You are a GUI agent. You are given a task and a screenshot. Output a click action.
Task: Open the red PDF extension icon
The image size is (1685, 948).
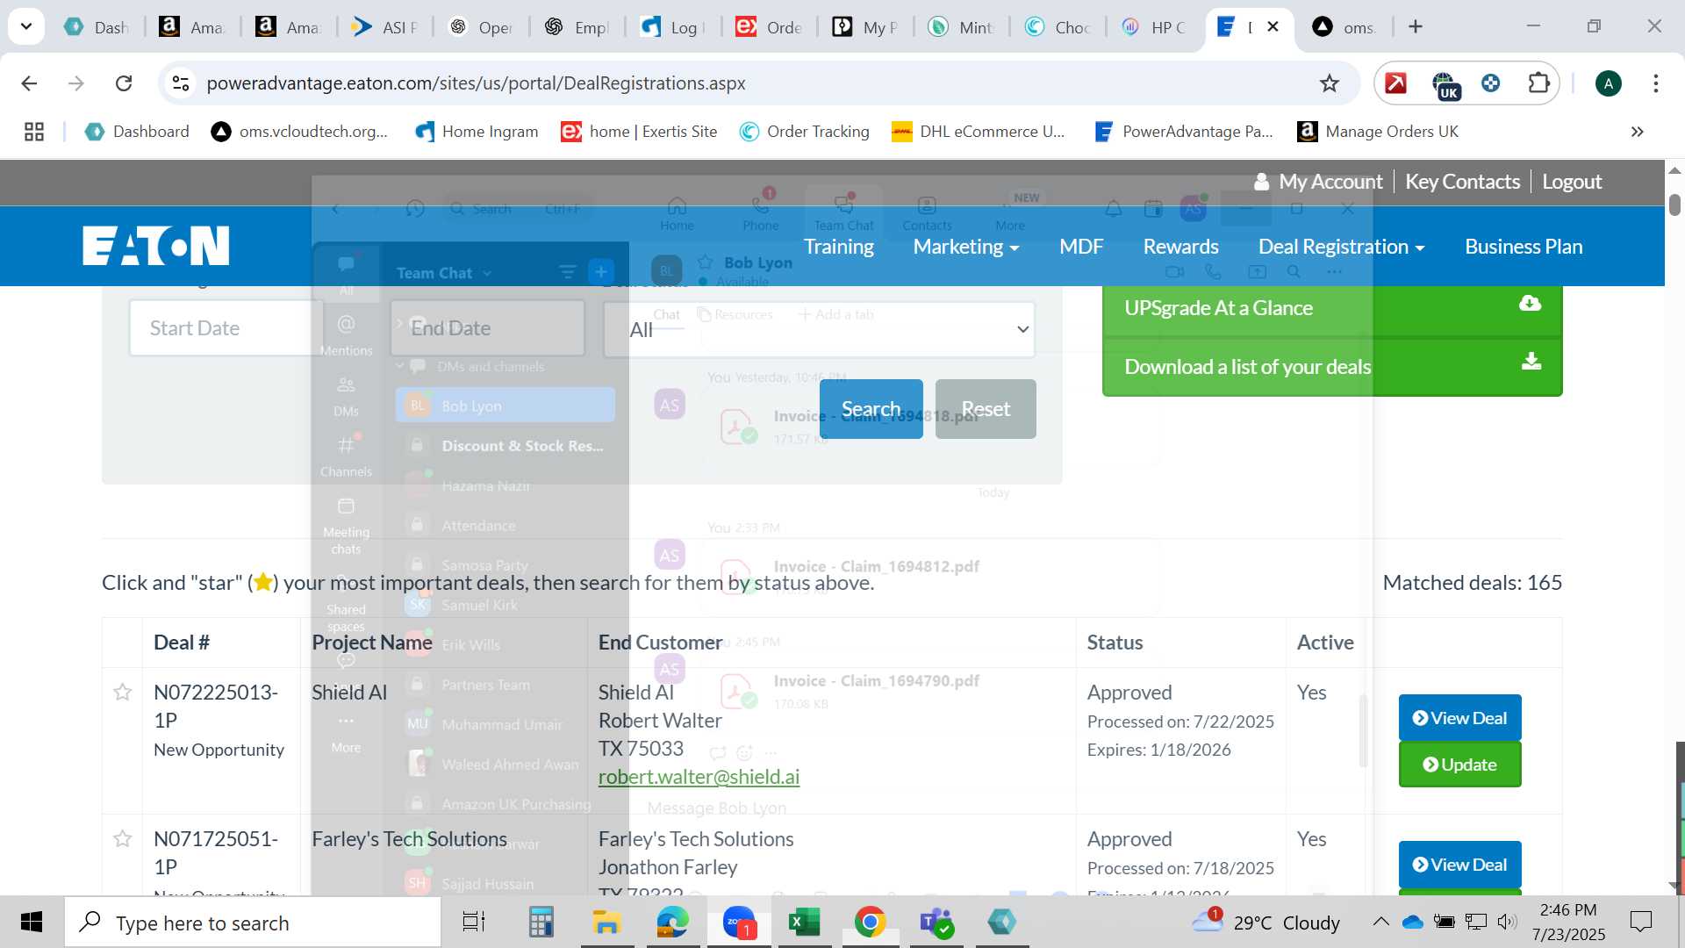pos(1395,83)
